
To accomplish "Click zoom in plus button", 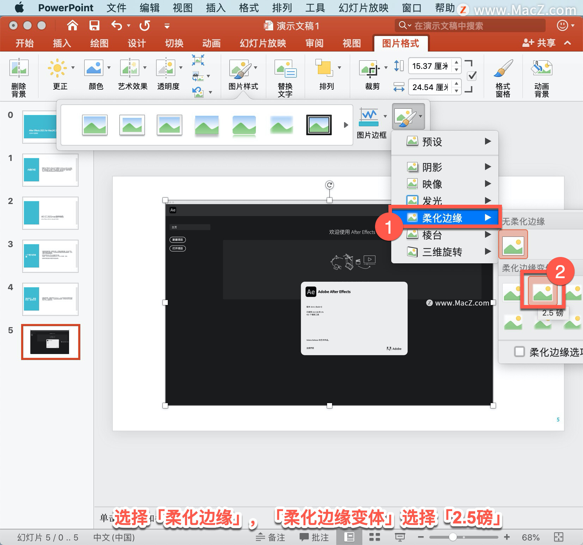I will (507, 537).
